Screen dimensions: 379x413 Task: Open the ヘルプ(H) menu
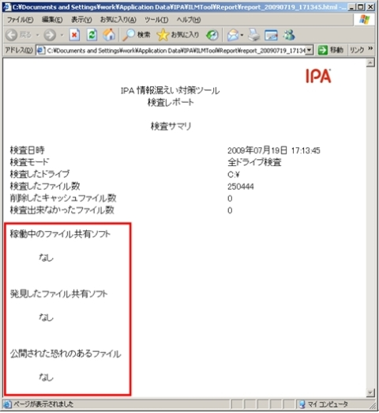tap(189, 20)
